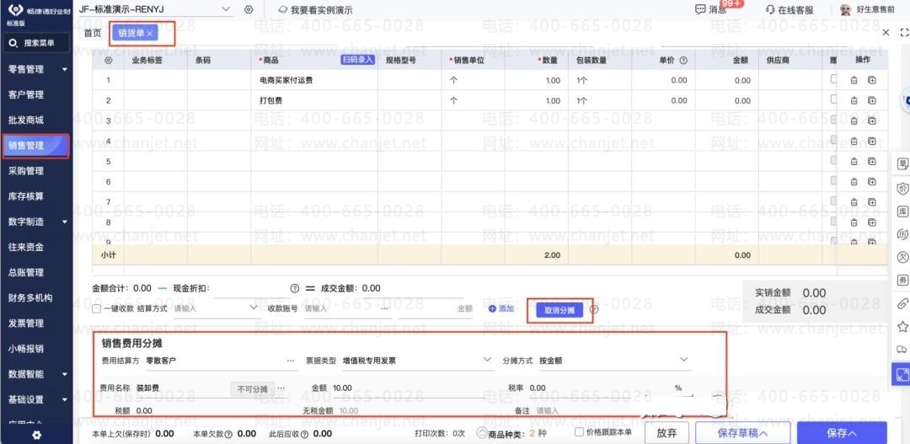Click the 取消分摊 button
This screenshot has width=910, height=444.
pyautogui.click(x=559, y=310)
